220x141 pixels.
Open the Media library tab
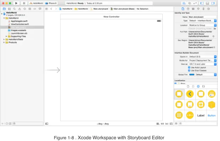[x=203, y=86]
